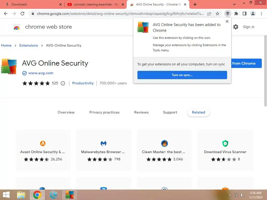Go to Home breadcrumb link
This screenshot has height=200, width=267.
tap(6, 45)
